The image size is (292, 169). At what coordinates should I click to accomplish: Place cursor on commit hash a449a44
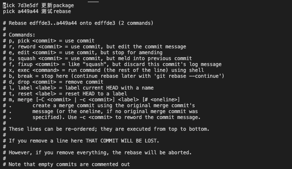tap(28, 11)
